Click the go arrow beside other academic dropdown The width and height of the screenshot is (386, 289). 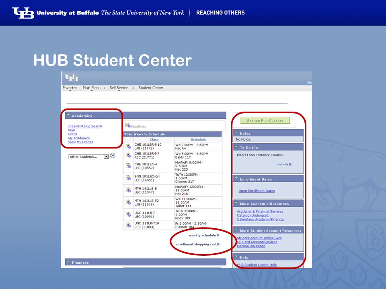click(113, 156)
